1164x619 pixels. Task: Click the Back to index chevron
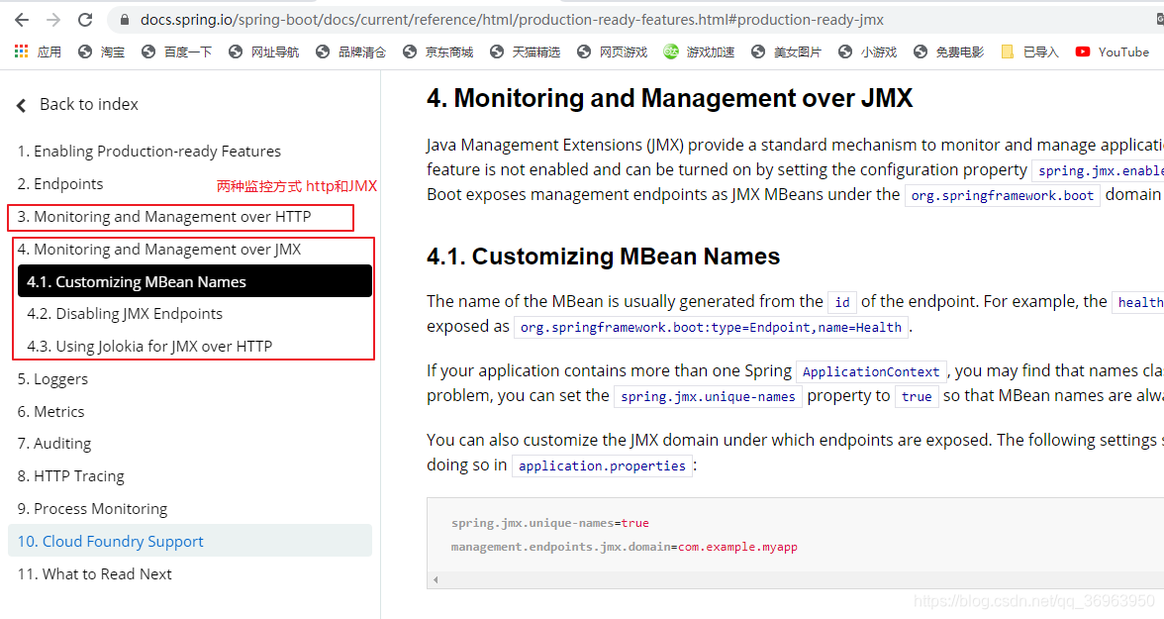pos(22,106)
